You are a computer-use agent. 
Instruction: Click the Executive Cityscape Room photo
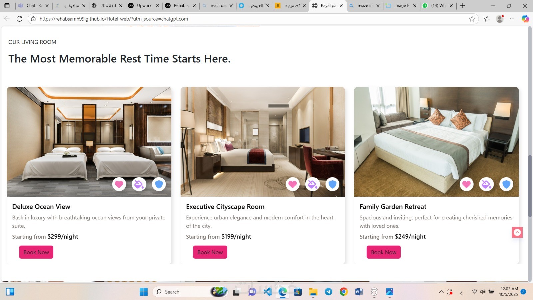pyautogui.click(x=263, y=142)
